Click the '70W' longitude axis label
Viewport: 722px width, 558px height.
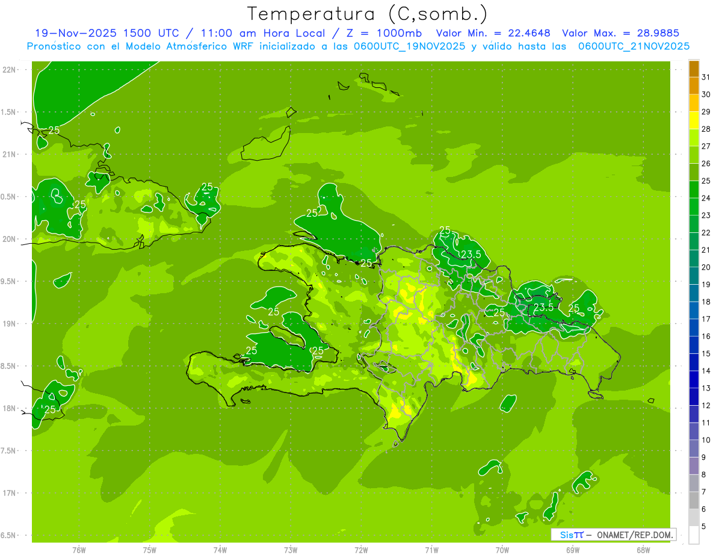pyautogui.click(x=502, y=550)
